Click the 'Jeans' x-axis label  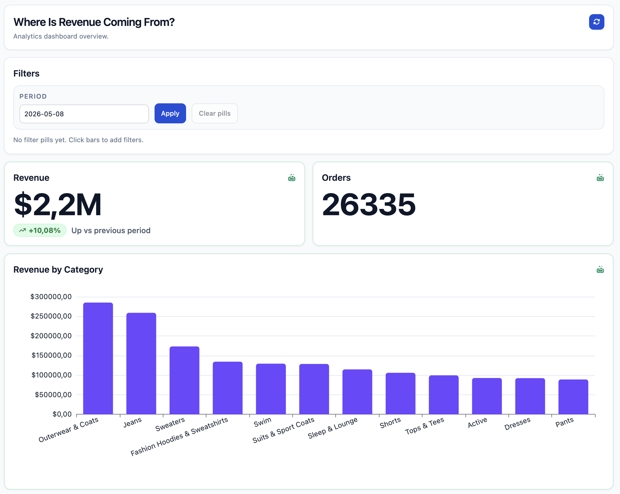tap(132, 422)
